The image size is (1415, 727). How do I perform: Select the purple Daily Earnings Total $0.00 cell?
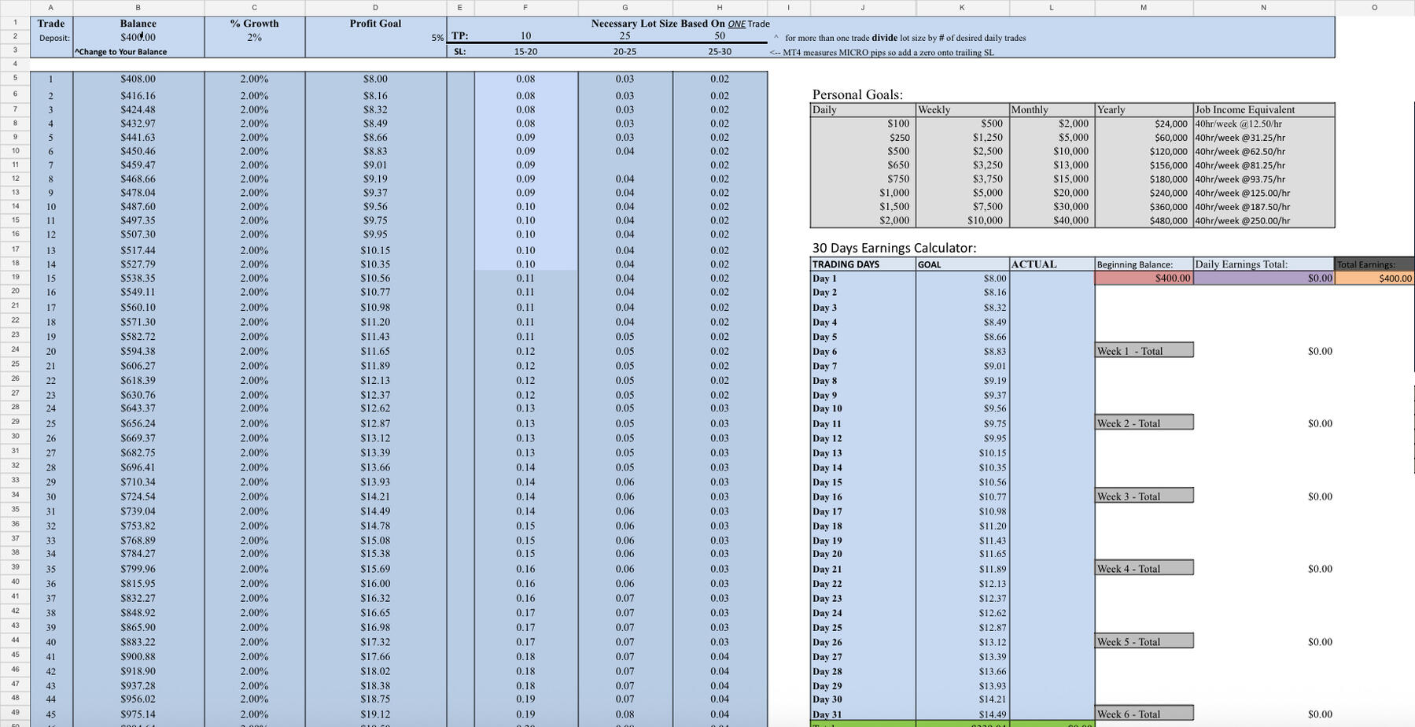(x=1264, y=278)
